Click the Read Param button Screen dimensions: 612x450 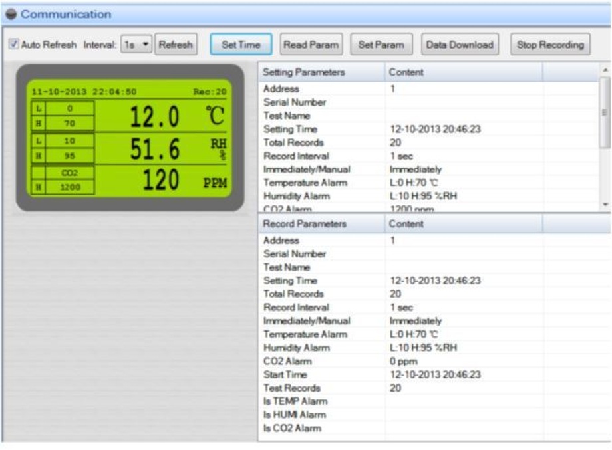tap(311, 45)
